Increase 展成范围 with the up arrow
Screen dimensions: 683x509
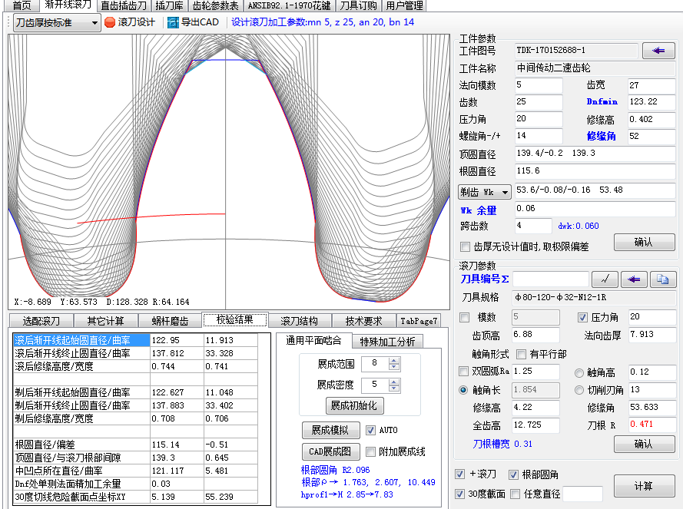(x=394, y=361)
